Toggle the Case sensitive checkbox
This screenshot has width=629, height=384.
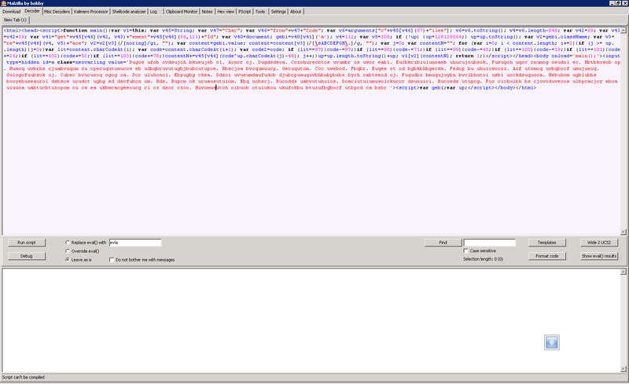[465, 251]
